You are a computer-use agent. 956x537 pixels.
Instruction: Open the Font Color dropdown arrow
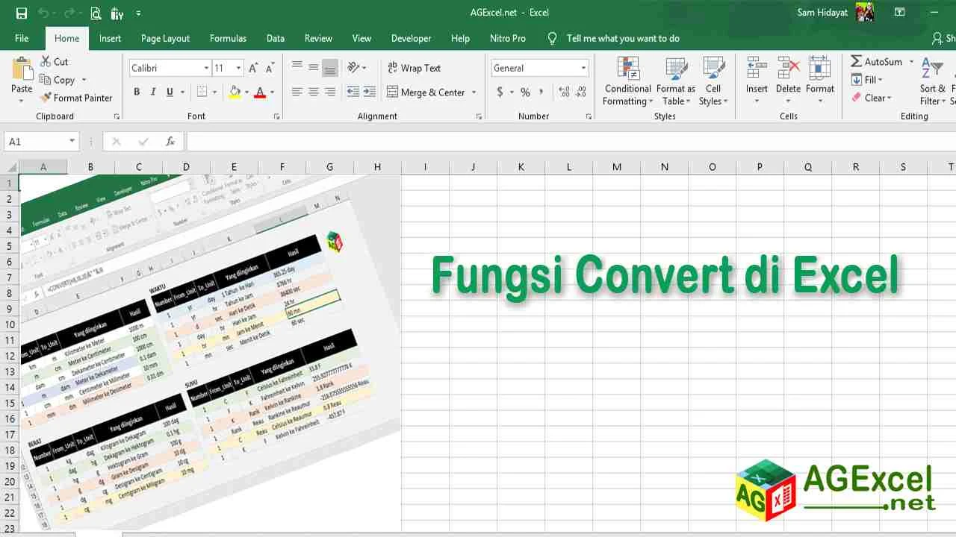coord(272,92)
